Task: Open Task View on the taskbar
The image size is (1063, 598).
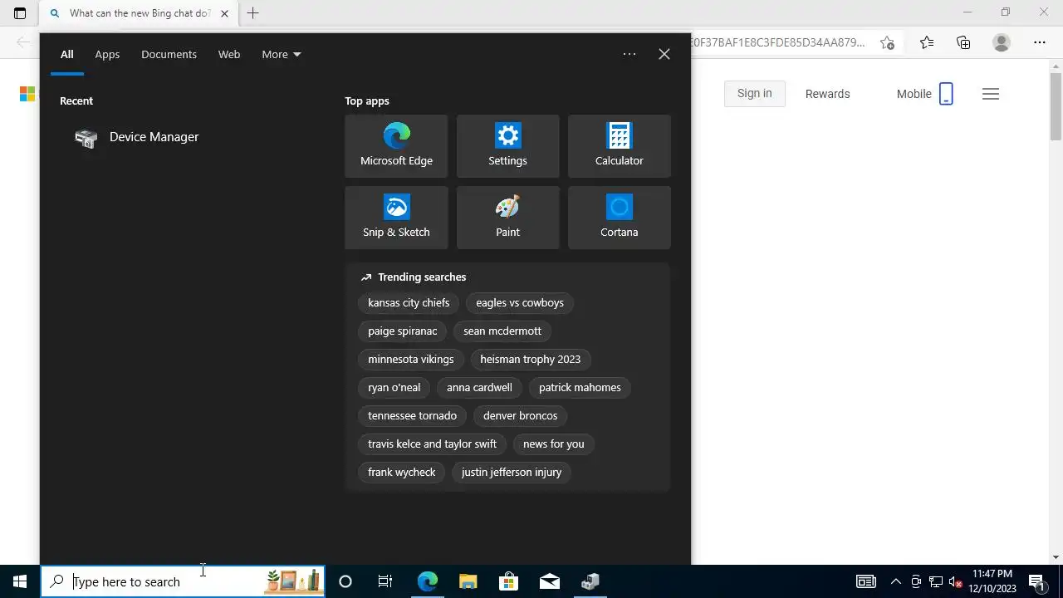Action: [385, 581]
